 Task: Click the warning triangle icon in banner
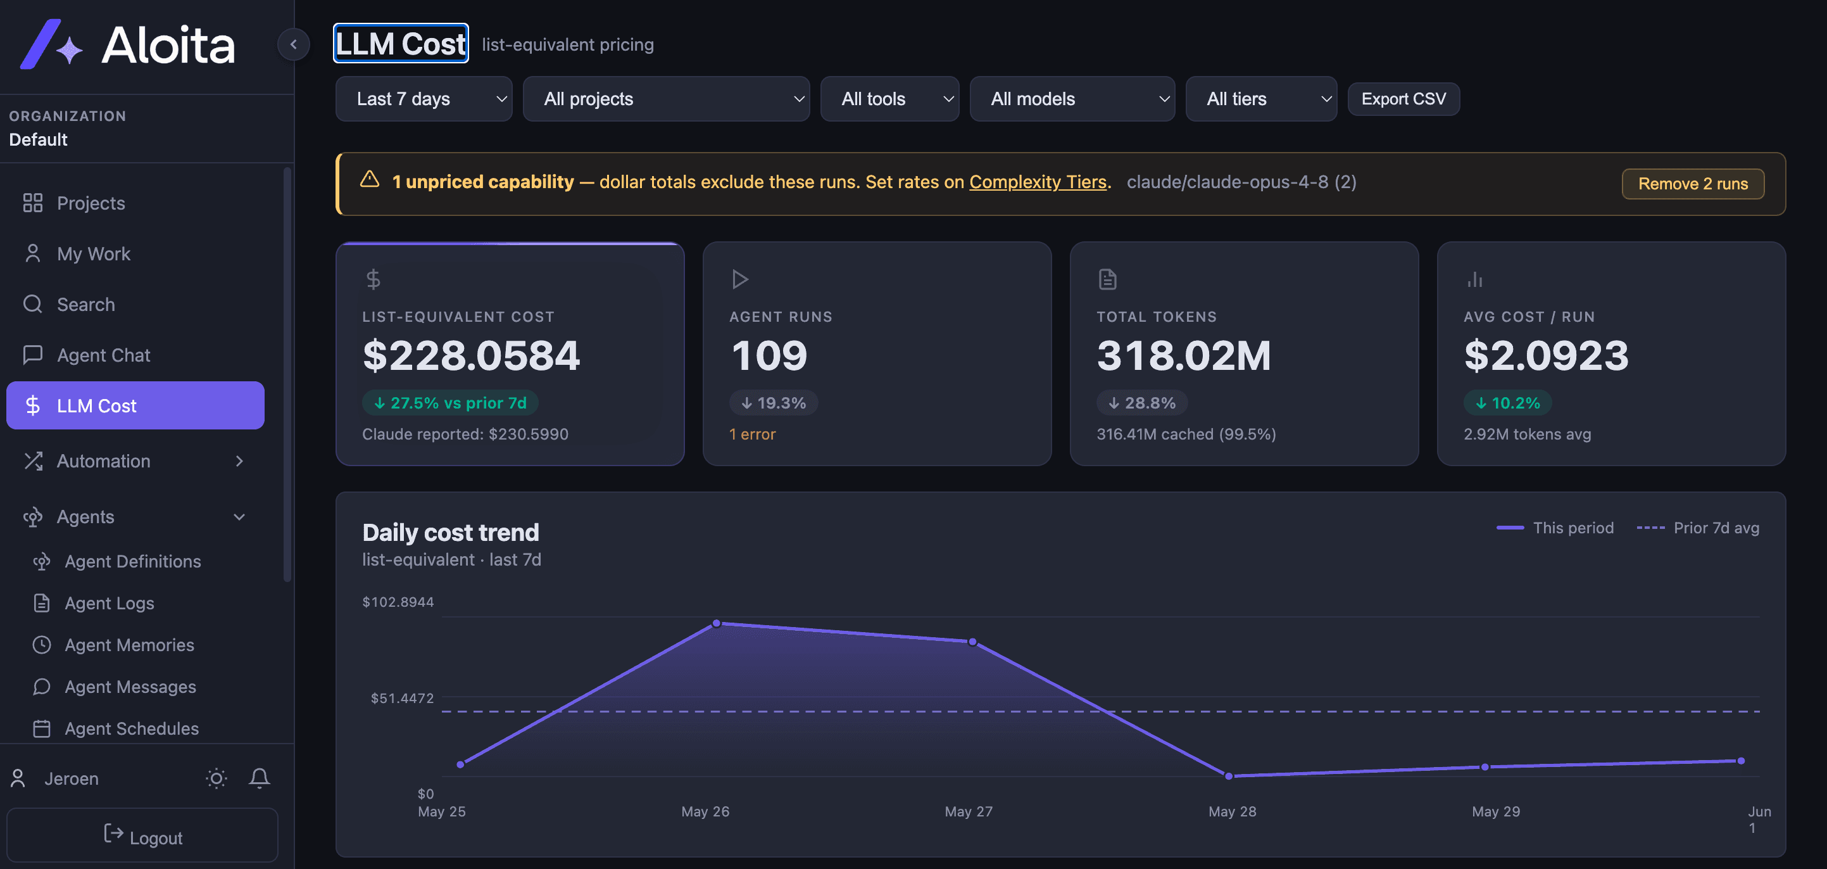[370, 179]
